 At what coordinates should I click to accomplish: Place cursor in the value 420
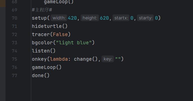[72, 18]
